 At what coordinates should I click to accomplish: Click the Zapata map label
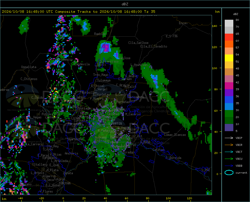pyautogui.click(x=68, y=173)
